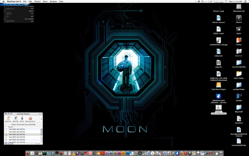The height and width of the screenshot is (156, 249).
Task: Click the menu bar clock Mon 11:44 AM
Action: pos(235,2)
